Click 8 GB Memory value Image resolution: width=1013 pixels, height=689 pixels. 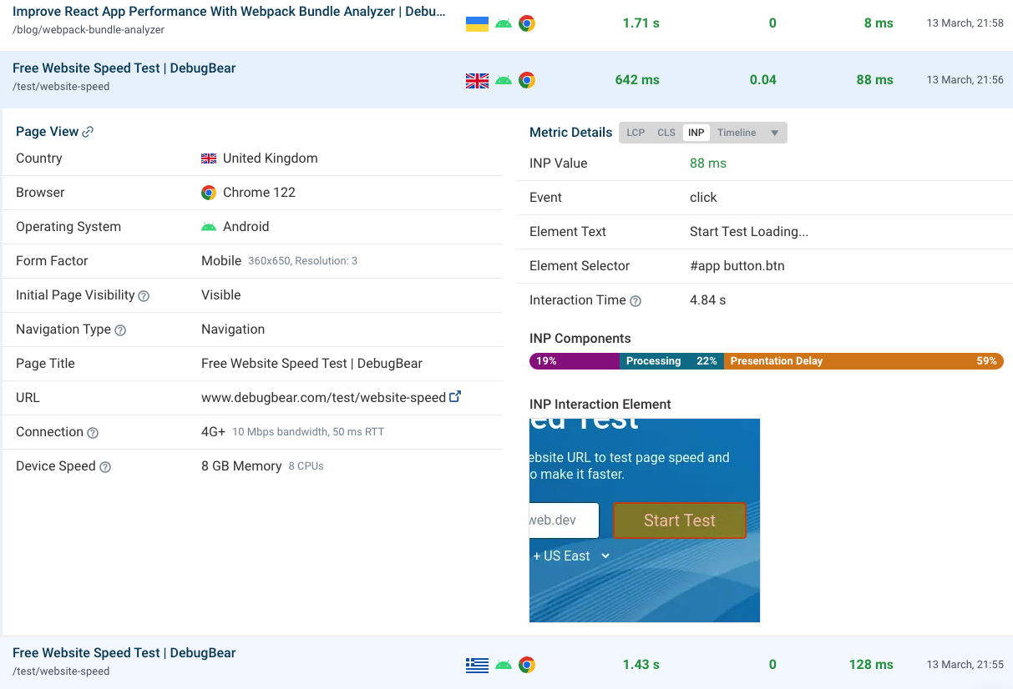coord(241,466)
